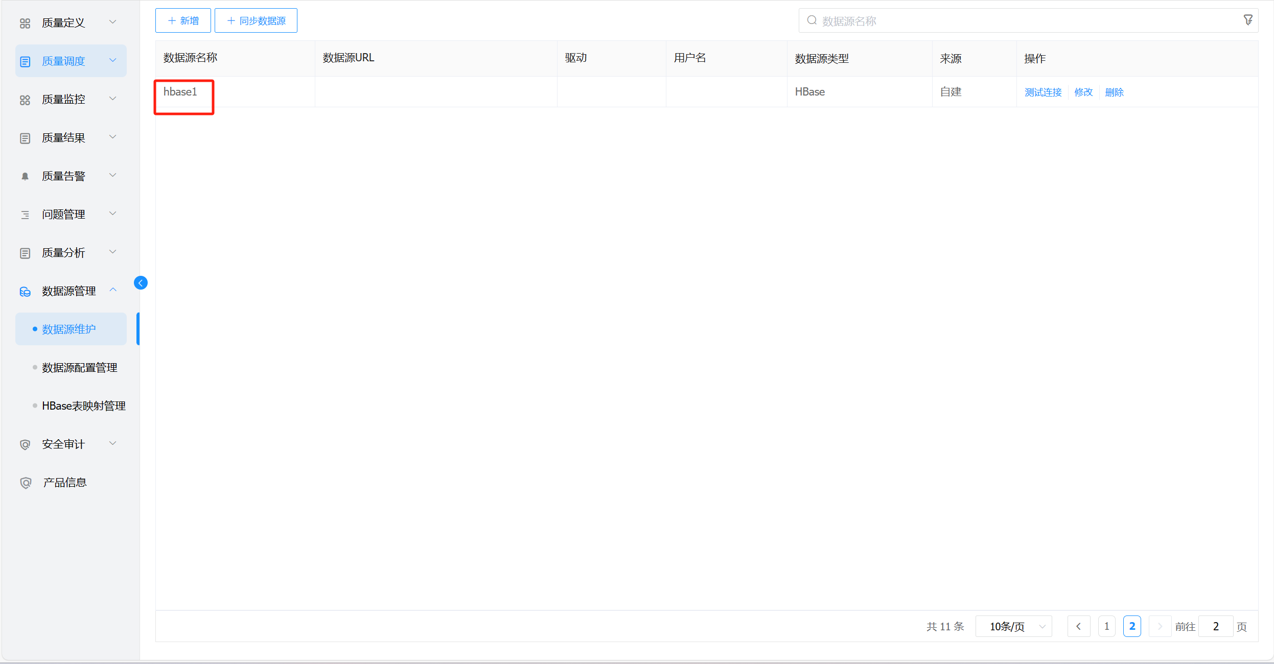Expand the 质量结果 menu chevron
Screen dimensions: 1274x664
pos(113,137)
